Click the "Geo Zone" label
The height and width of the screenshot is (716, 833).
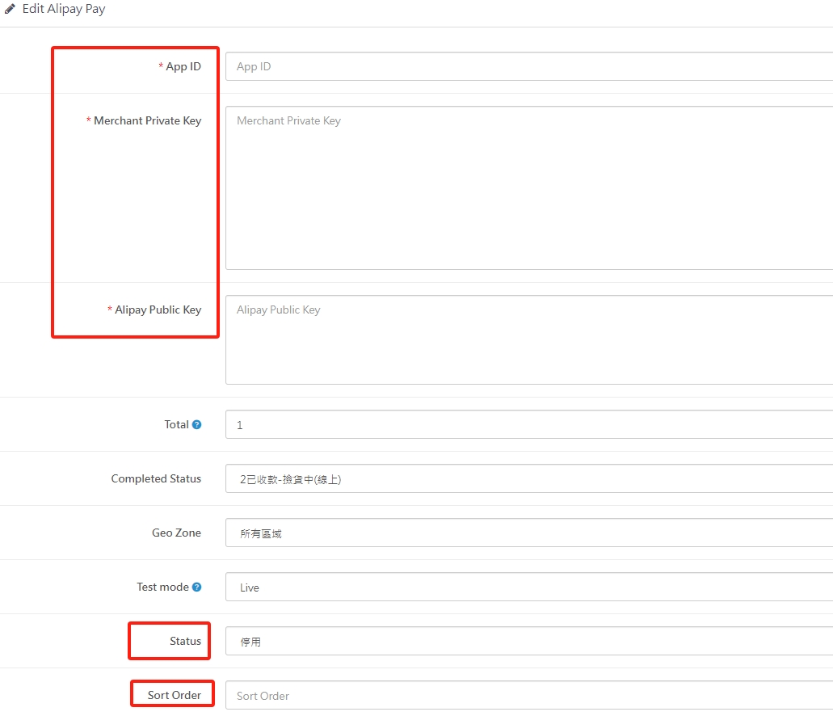(x=176, y=533)
